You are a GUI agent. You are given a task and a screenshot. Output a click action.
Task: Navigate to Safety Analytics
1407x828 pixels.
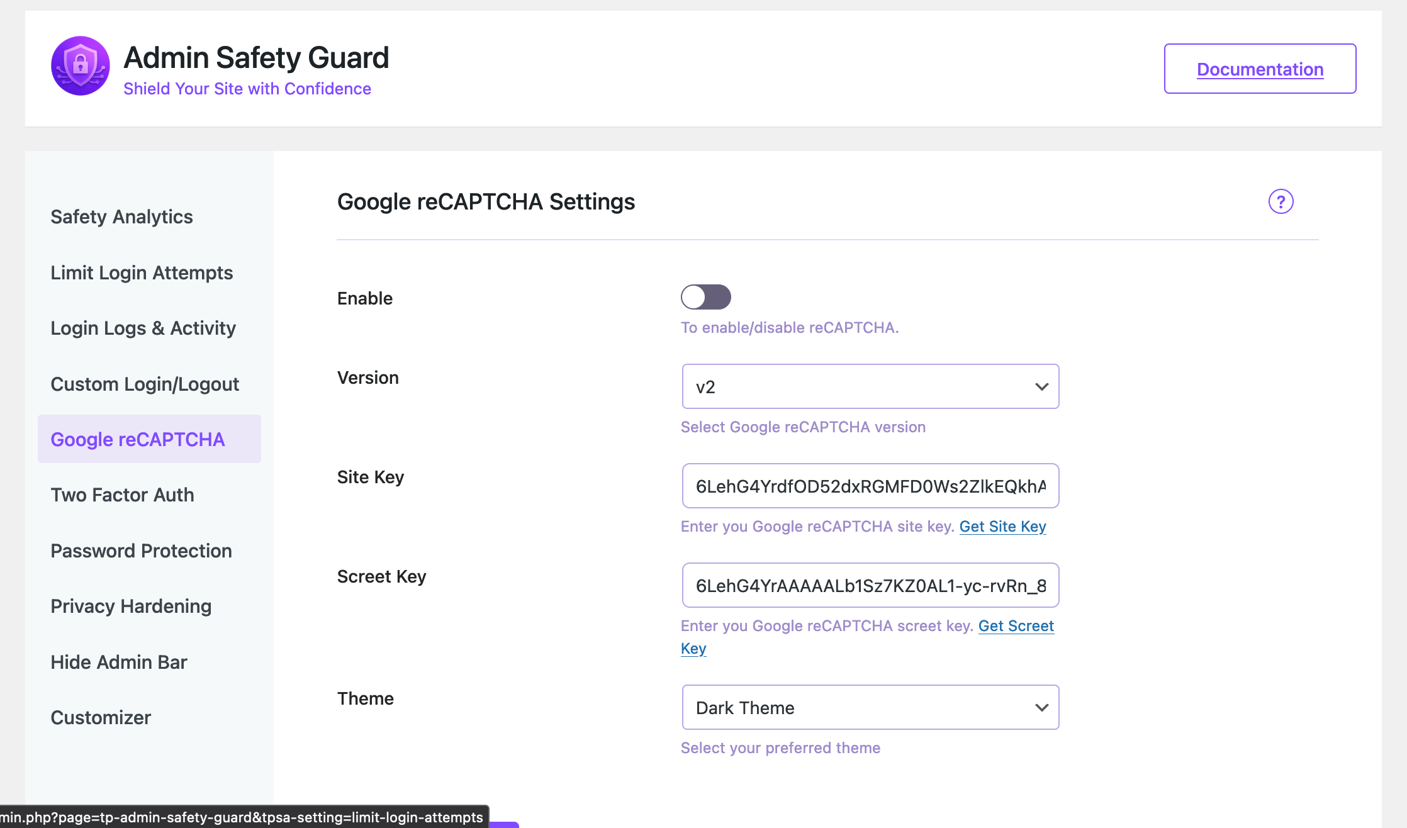point(121,216)
